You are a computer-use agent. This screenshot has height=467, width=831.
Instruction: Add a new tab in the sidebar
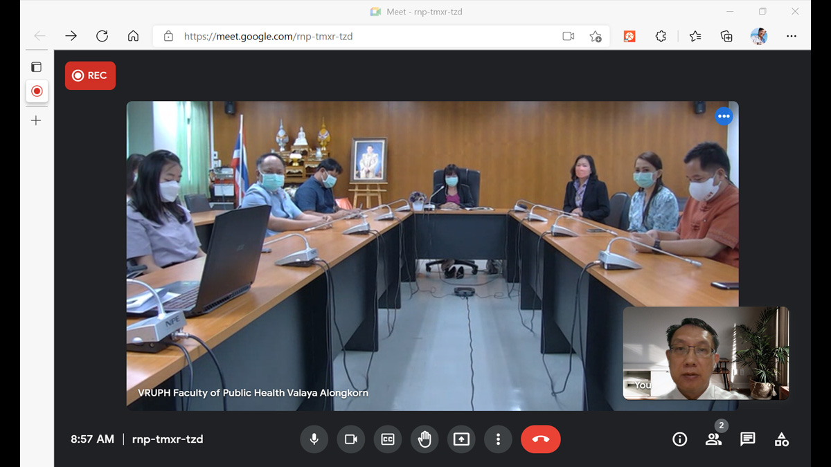coord(37,121)
